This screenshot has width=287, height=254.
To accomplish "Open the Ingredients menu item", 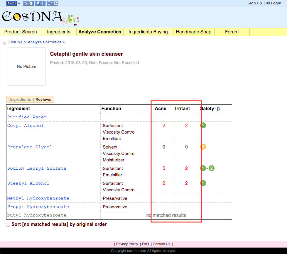I will coord(59,32).
